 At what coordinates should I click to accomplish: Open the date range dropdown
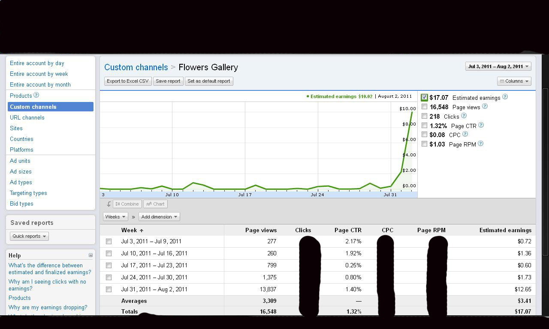point(498,66)
